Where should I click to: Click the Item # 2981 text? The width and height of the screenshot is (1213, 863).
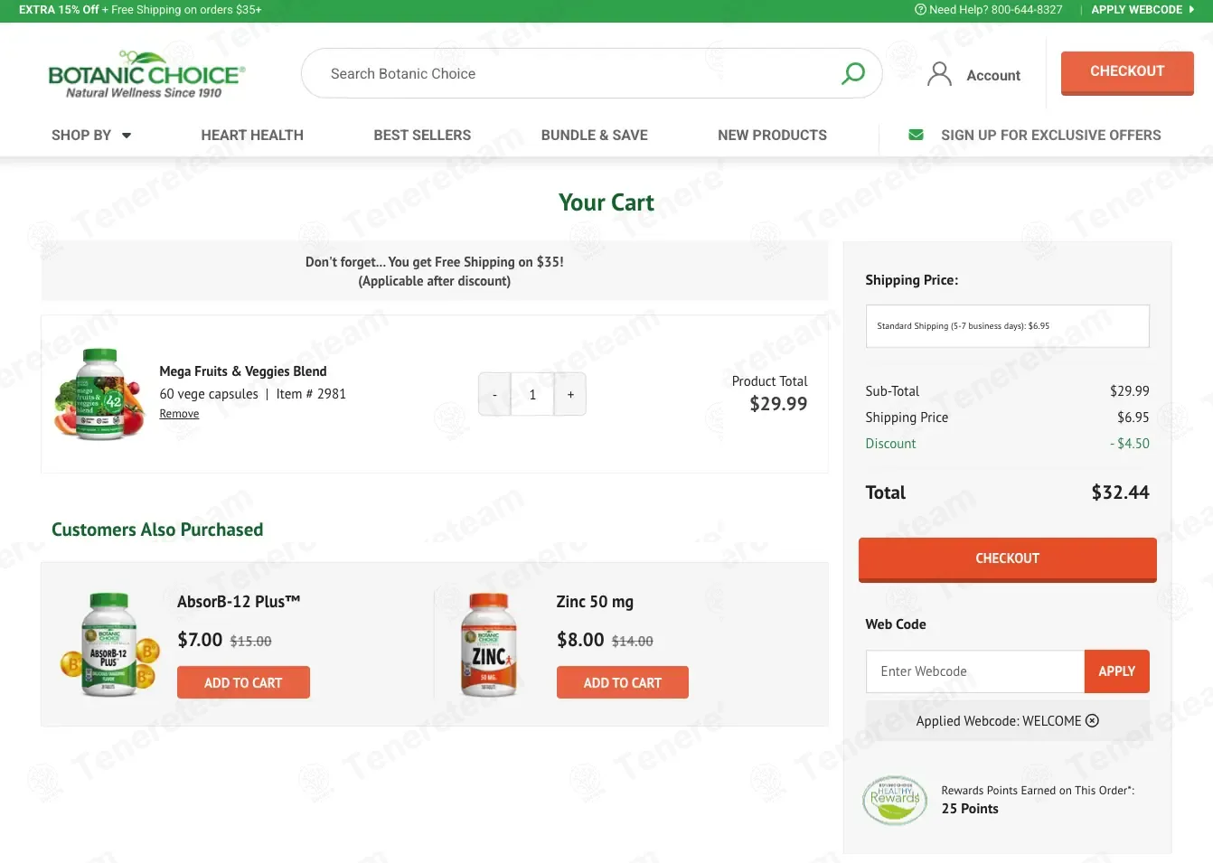coord(311,394)
